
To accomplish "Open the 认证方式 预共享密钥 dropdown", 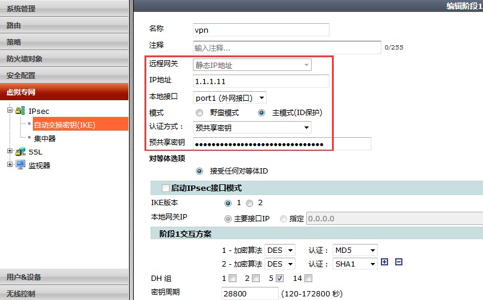I will point(253,127).
